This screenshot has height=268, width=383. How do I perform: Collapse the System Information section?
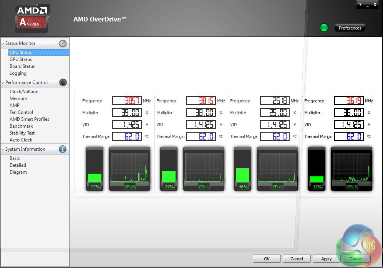point(3,149)
